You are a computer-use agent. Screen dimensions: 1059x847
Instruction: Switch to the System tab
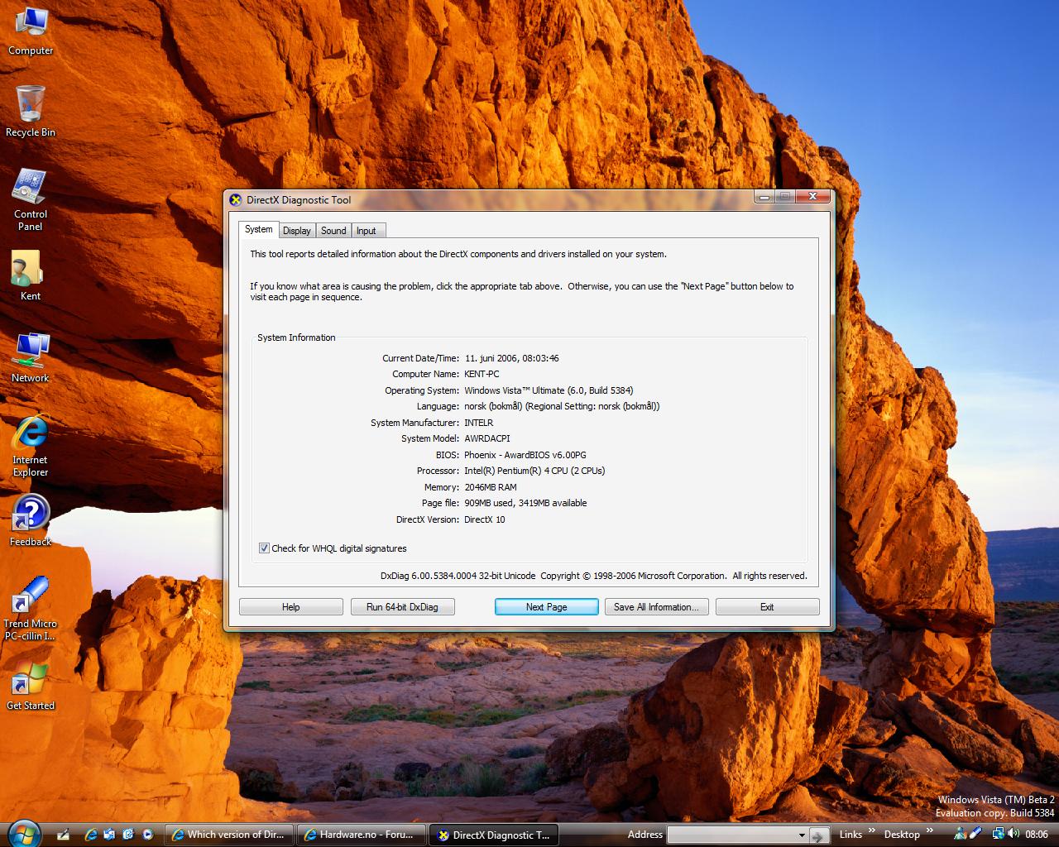[258, 229]
